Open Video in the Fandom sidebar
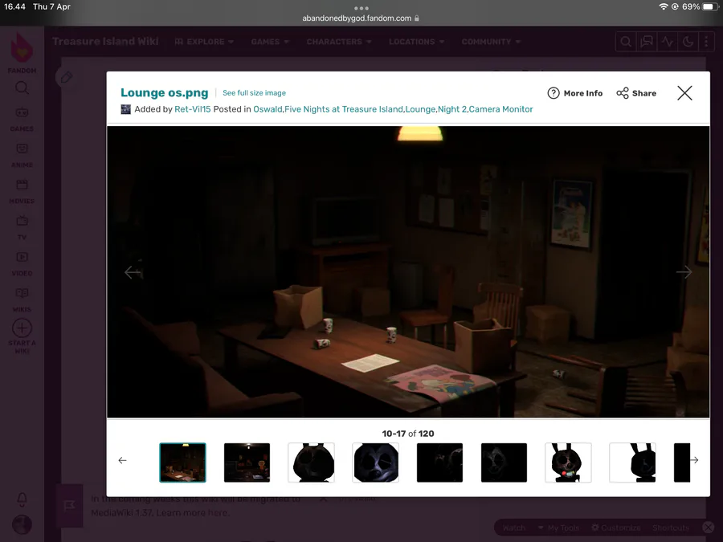The height and width of the screenshot is (542, 723). click(22, 263)
